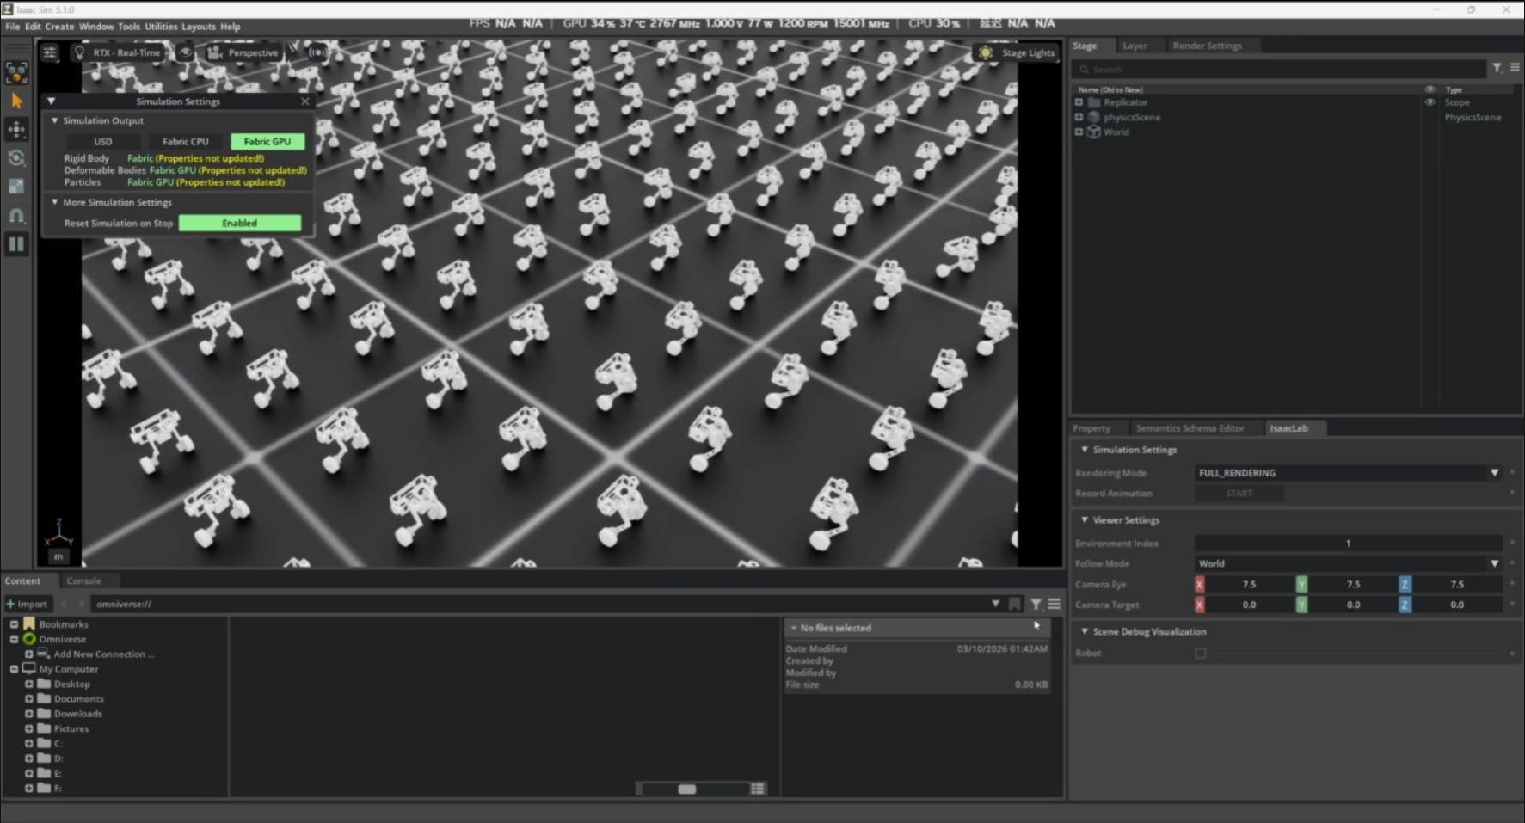This screenshot has height=823, width=1525.
Task: Open the Utilities menu
Action: [161, 27]
